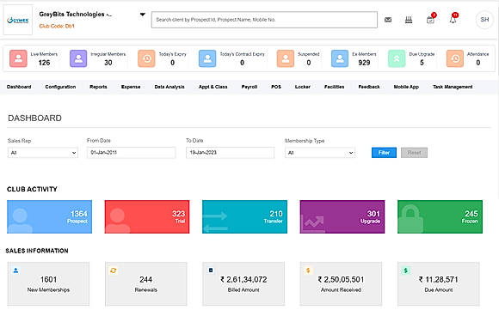
Task: Open the Sales Rep dropdown
Action: point(43,153)
